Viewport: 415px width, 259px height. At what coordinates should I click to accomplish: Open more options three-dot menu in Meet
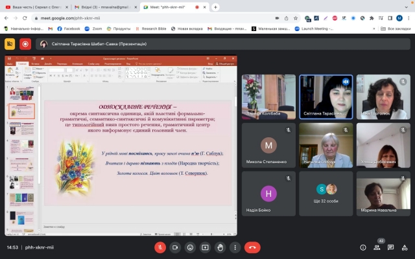pos(235,247)
